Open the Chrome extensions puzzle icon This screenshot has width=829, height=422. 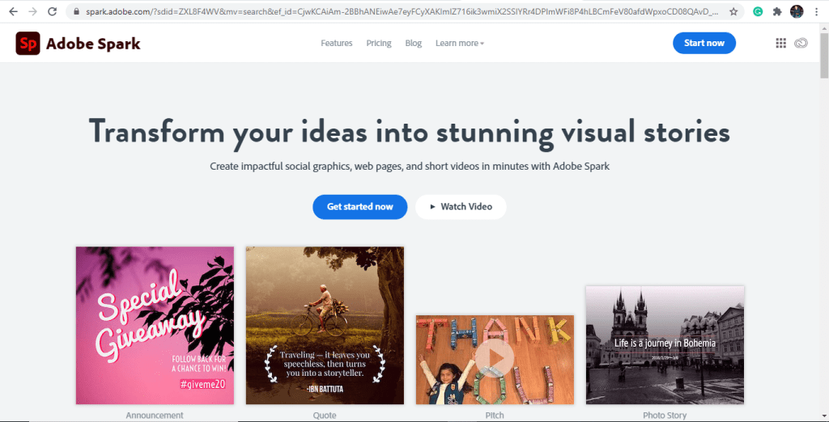777,12
